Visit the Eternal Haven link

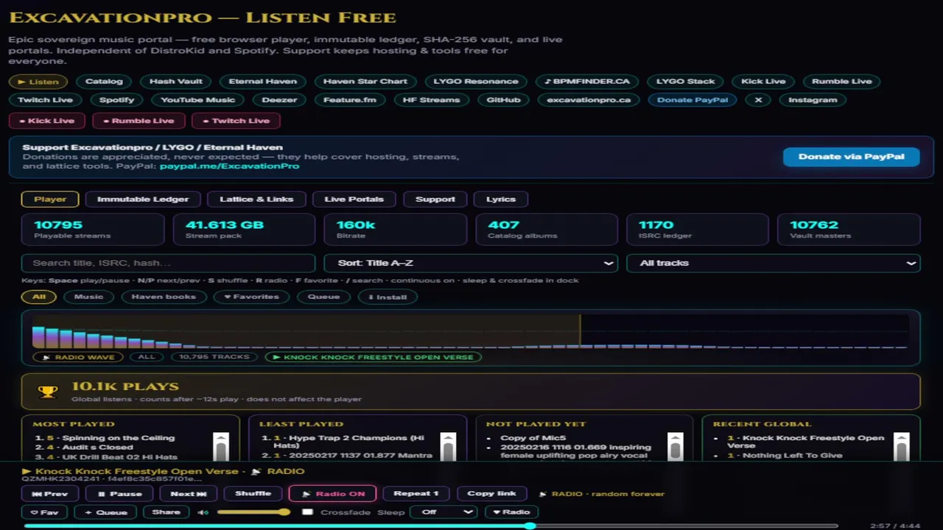pyautogui.click(x=263, y=82)
